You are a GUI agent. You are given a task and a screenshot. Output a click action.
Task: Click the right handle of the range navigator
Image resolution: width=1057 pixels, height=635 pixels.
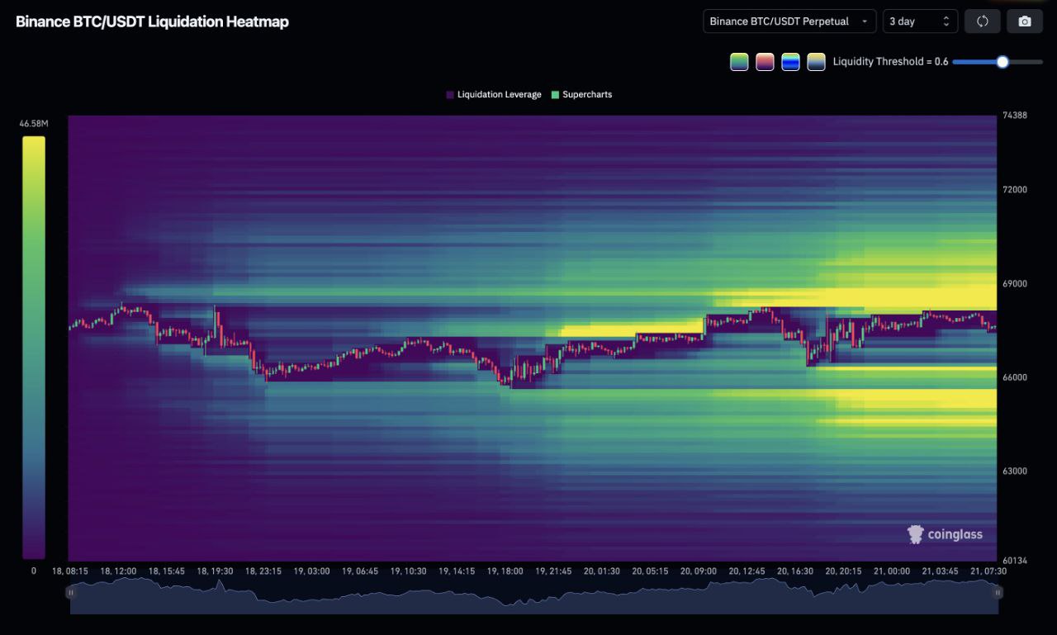coord(998,592)
